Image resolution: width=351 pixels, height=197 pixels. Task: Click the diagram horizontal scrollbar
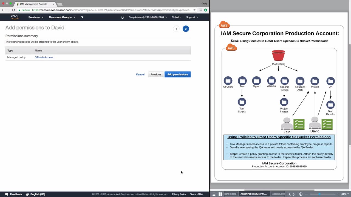(279, 190)
